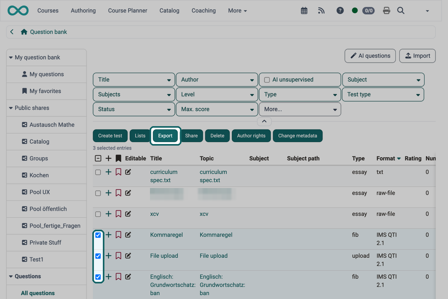
Task: Click the OpenOlat infinity logo
Action: (18, 11)
